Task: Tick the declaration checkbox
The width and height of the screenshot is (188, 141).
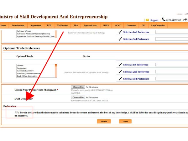Action: coord(16,112)
